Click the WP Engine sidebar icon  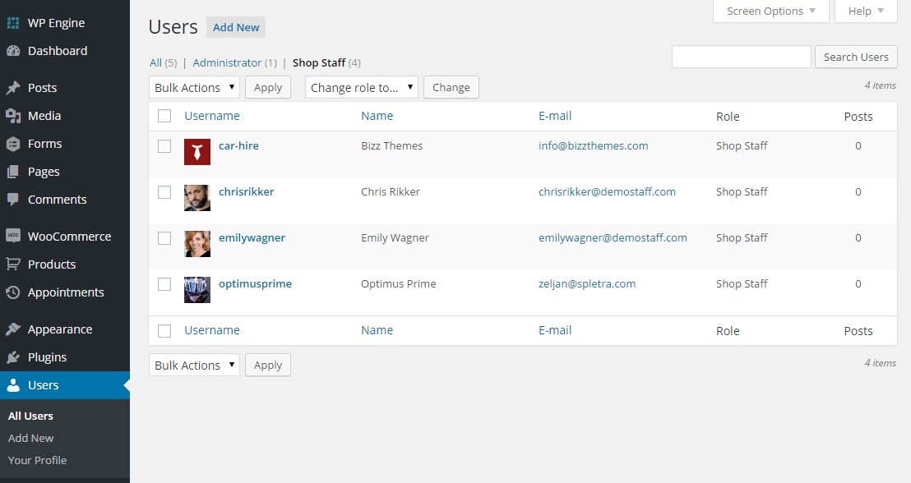click(13, 23)
